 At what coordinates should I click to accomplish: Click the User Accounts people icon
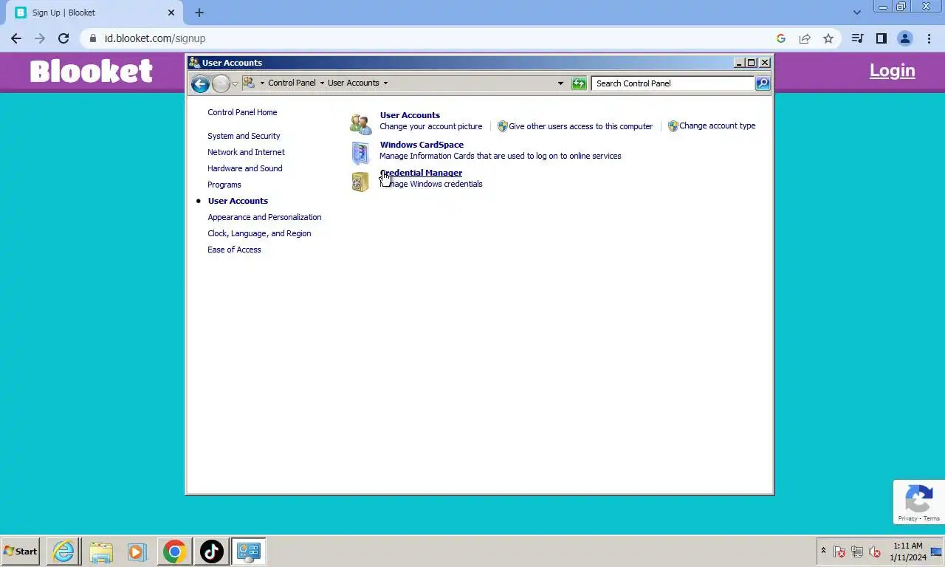(360, 124)
